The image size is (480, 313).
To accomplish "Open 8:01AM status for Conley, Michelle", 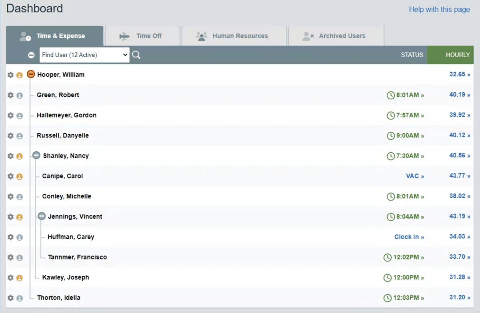I will coord(406,196).
